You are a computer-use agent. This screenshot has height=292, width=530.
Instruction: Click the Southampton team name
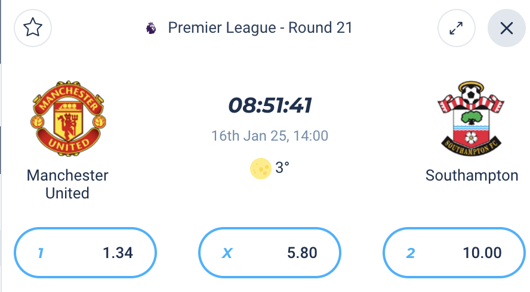[472, 176]
